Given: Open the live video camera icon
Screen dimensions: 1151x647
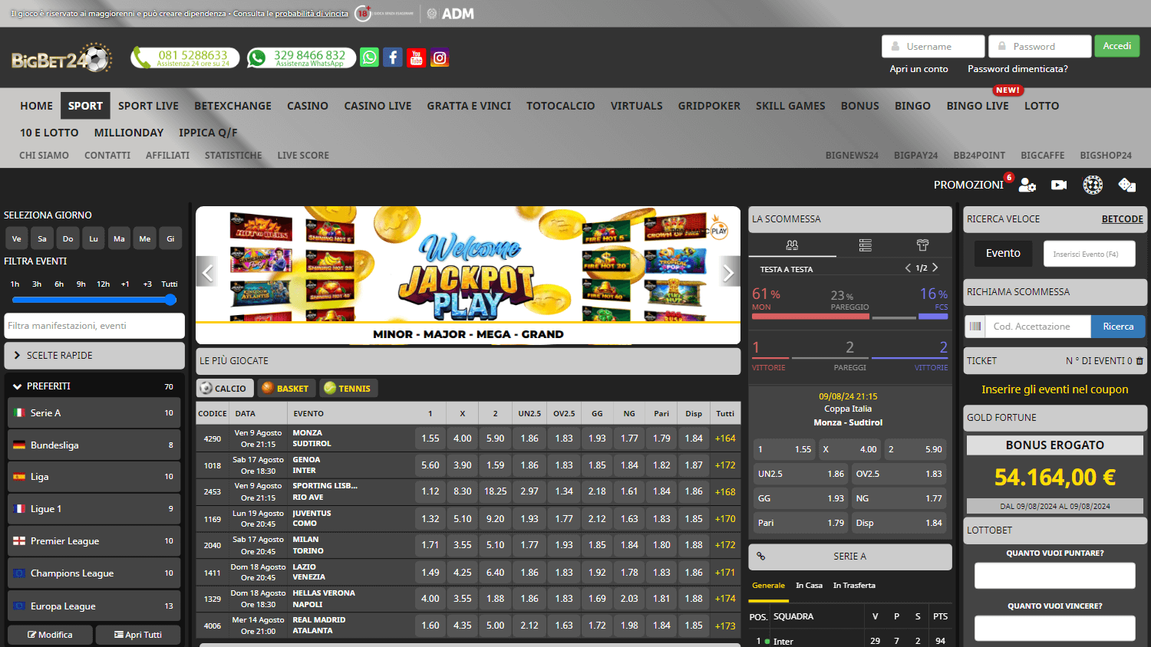Looking at the screenshot, I should tap(1059, 185).
